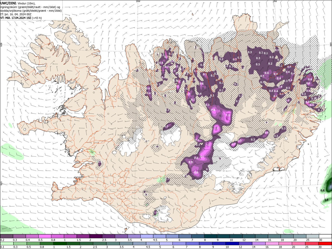This screenshot has width=332, height=249.
Task: Pick the darkest green bottom-row swatch labeled 1
Action: coord(60,244)
